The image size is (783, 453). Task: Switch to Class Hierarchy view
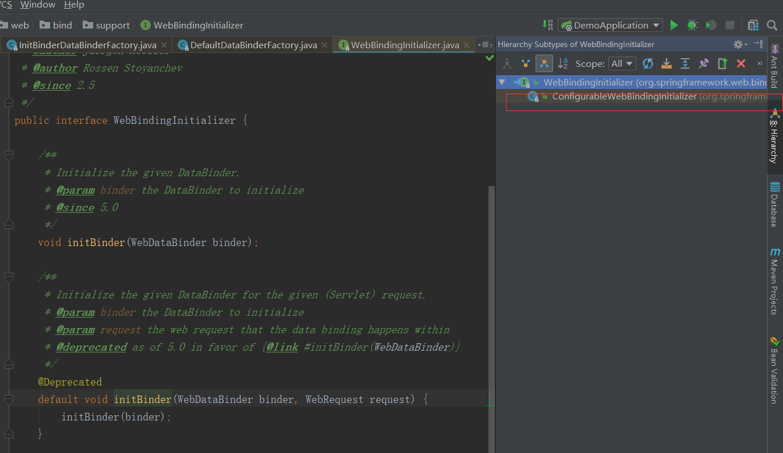507,63
